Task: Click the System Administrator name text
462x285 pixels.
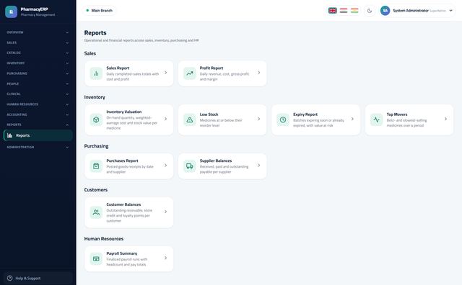Action: pos(411,11)
